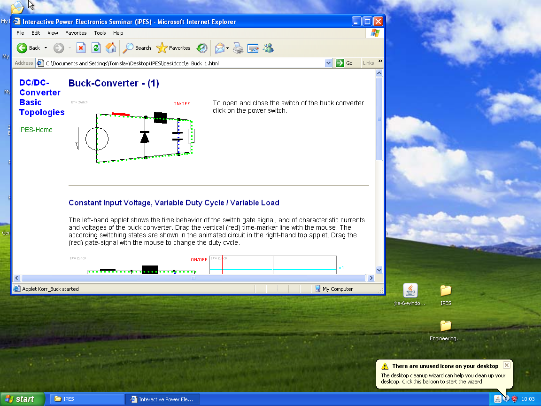
Task: Click the vertical scrollbar down arrow
Action: tap(379, 270)
